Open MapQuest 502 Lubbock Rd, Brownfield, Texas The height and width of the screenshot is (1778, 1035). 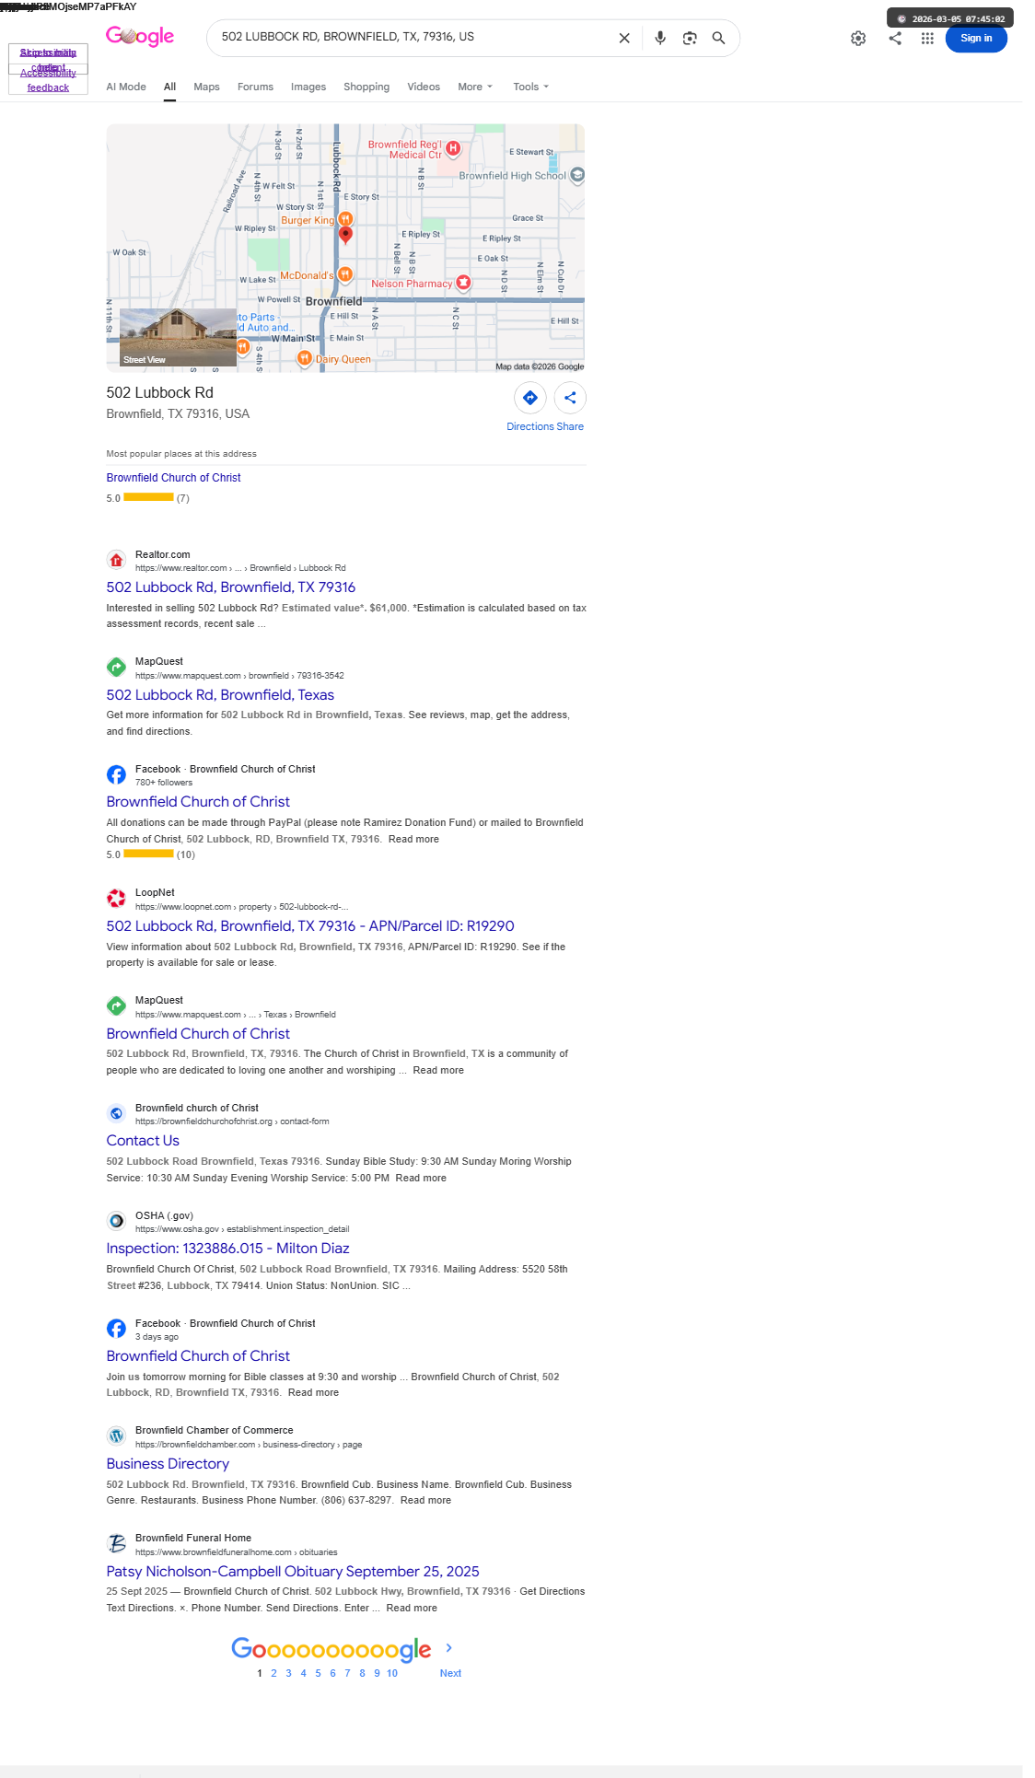point(220,695)
